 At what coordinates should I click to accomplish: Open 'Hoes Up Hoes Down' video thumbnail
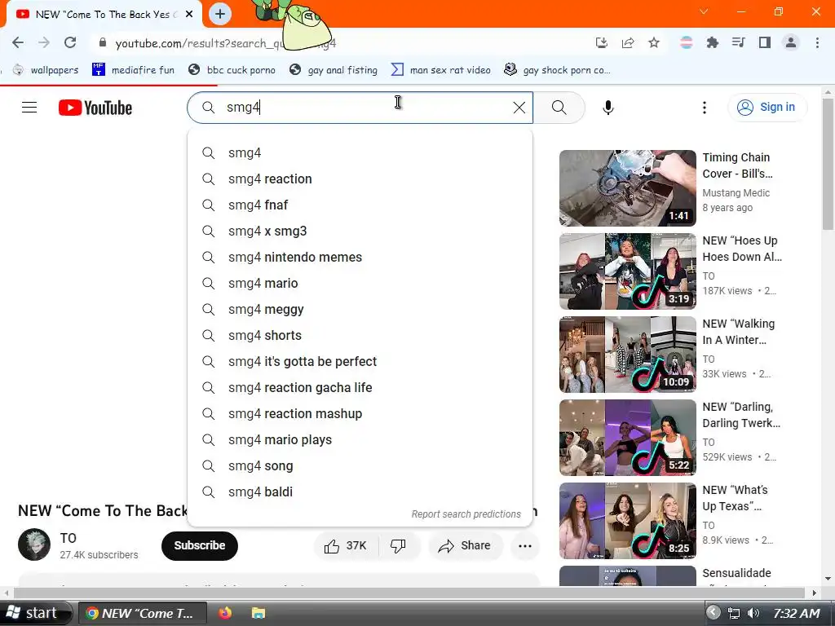(x=627, y=271)
